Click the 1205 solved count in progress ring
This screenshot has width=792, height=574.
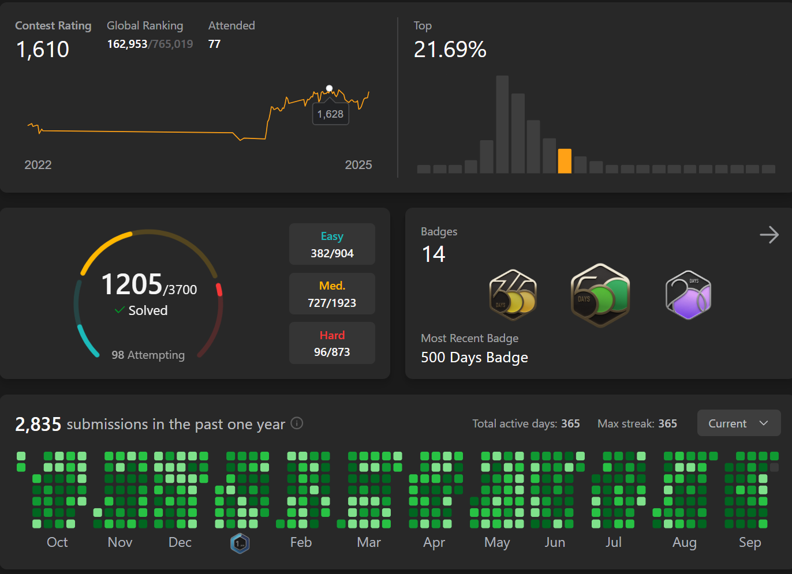(x=132, y=284)
